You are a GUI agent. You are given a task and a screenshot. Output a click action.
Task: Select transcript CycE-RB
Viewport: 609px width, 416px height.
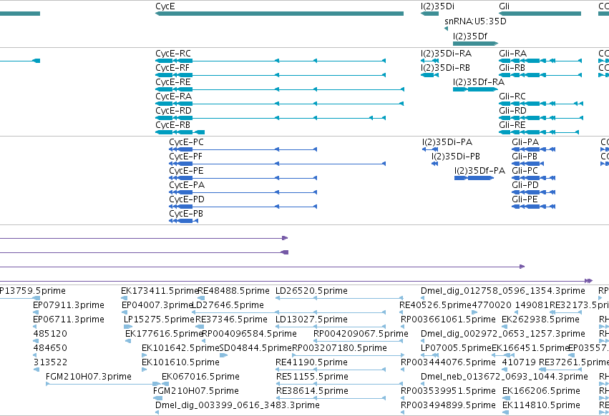180,132
